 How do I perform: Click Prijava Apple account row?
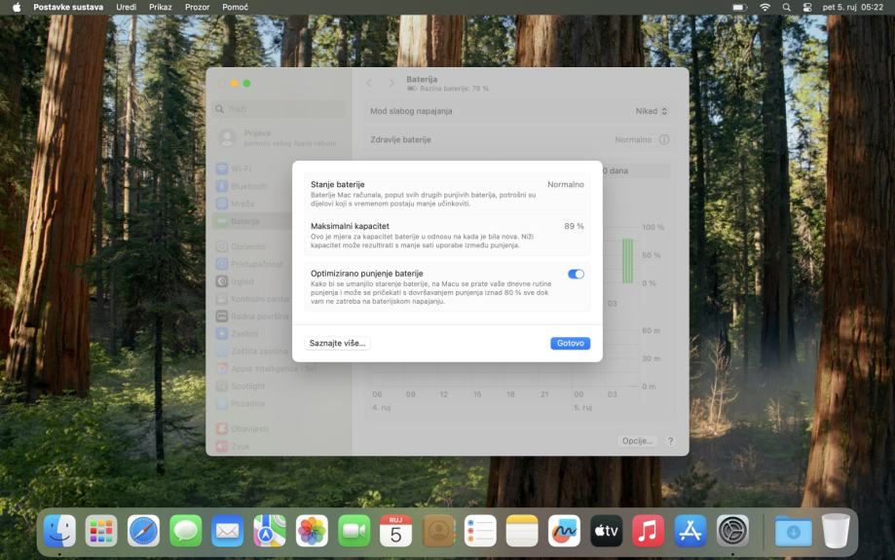pyautogui.click(x=280, y=137)
